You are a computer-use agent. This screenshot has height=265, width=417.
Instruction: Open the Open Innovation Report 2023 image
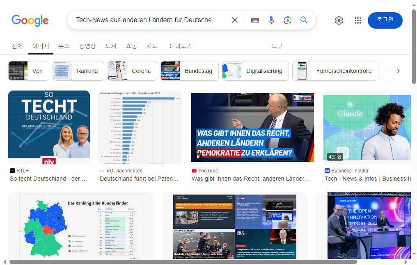pyautogui.click(x=369, y=226)
